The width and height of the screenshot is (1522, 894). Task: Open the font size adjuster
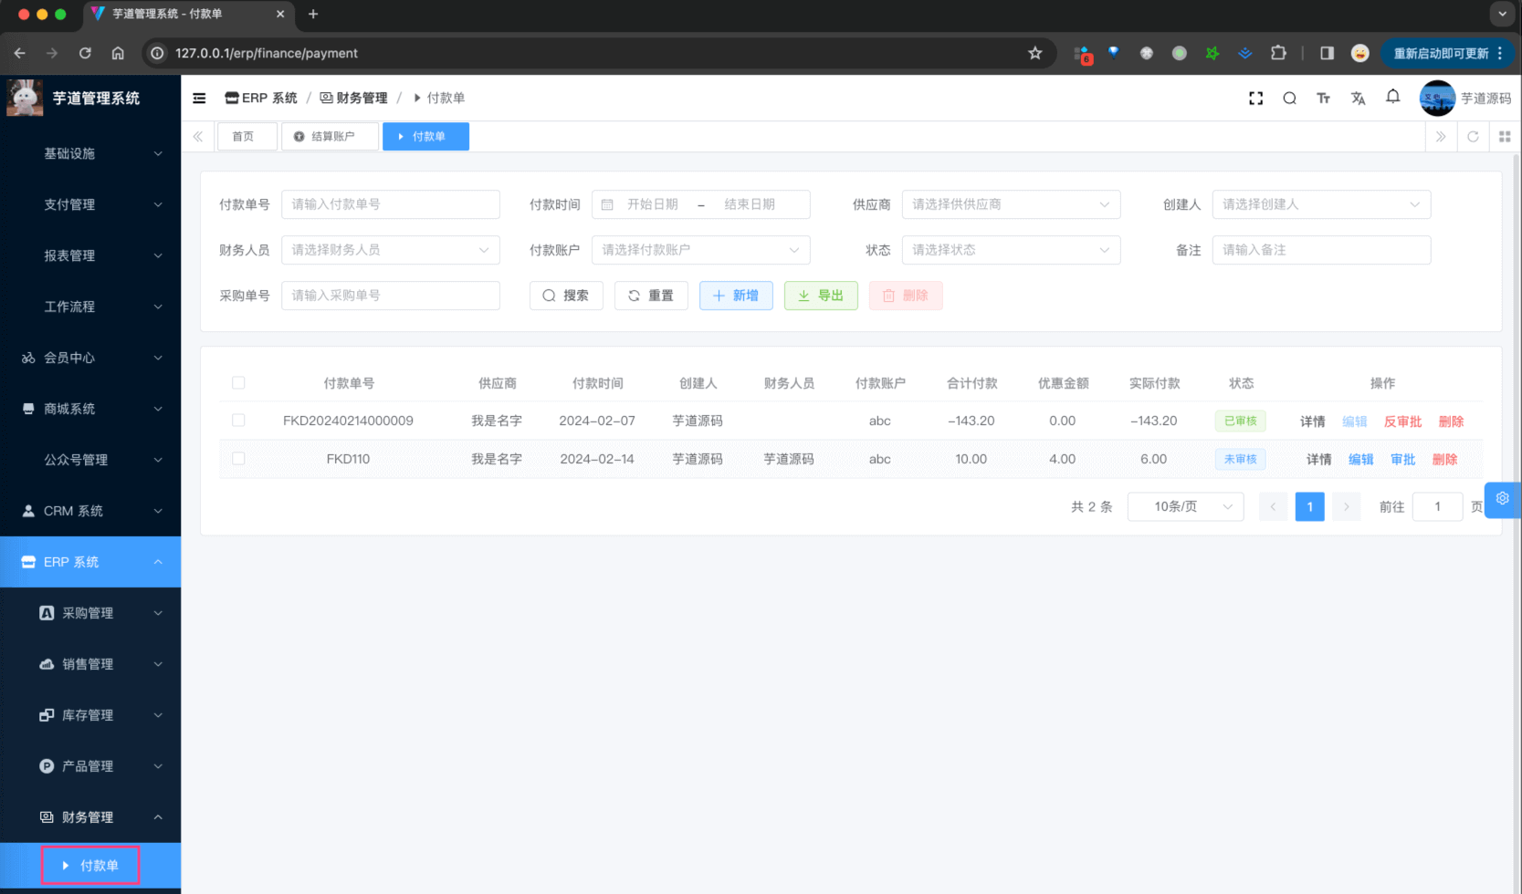[x=1323, y=98]
